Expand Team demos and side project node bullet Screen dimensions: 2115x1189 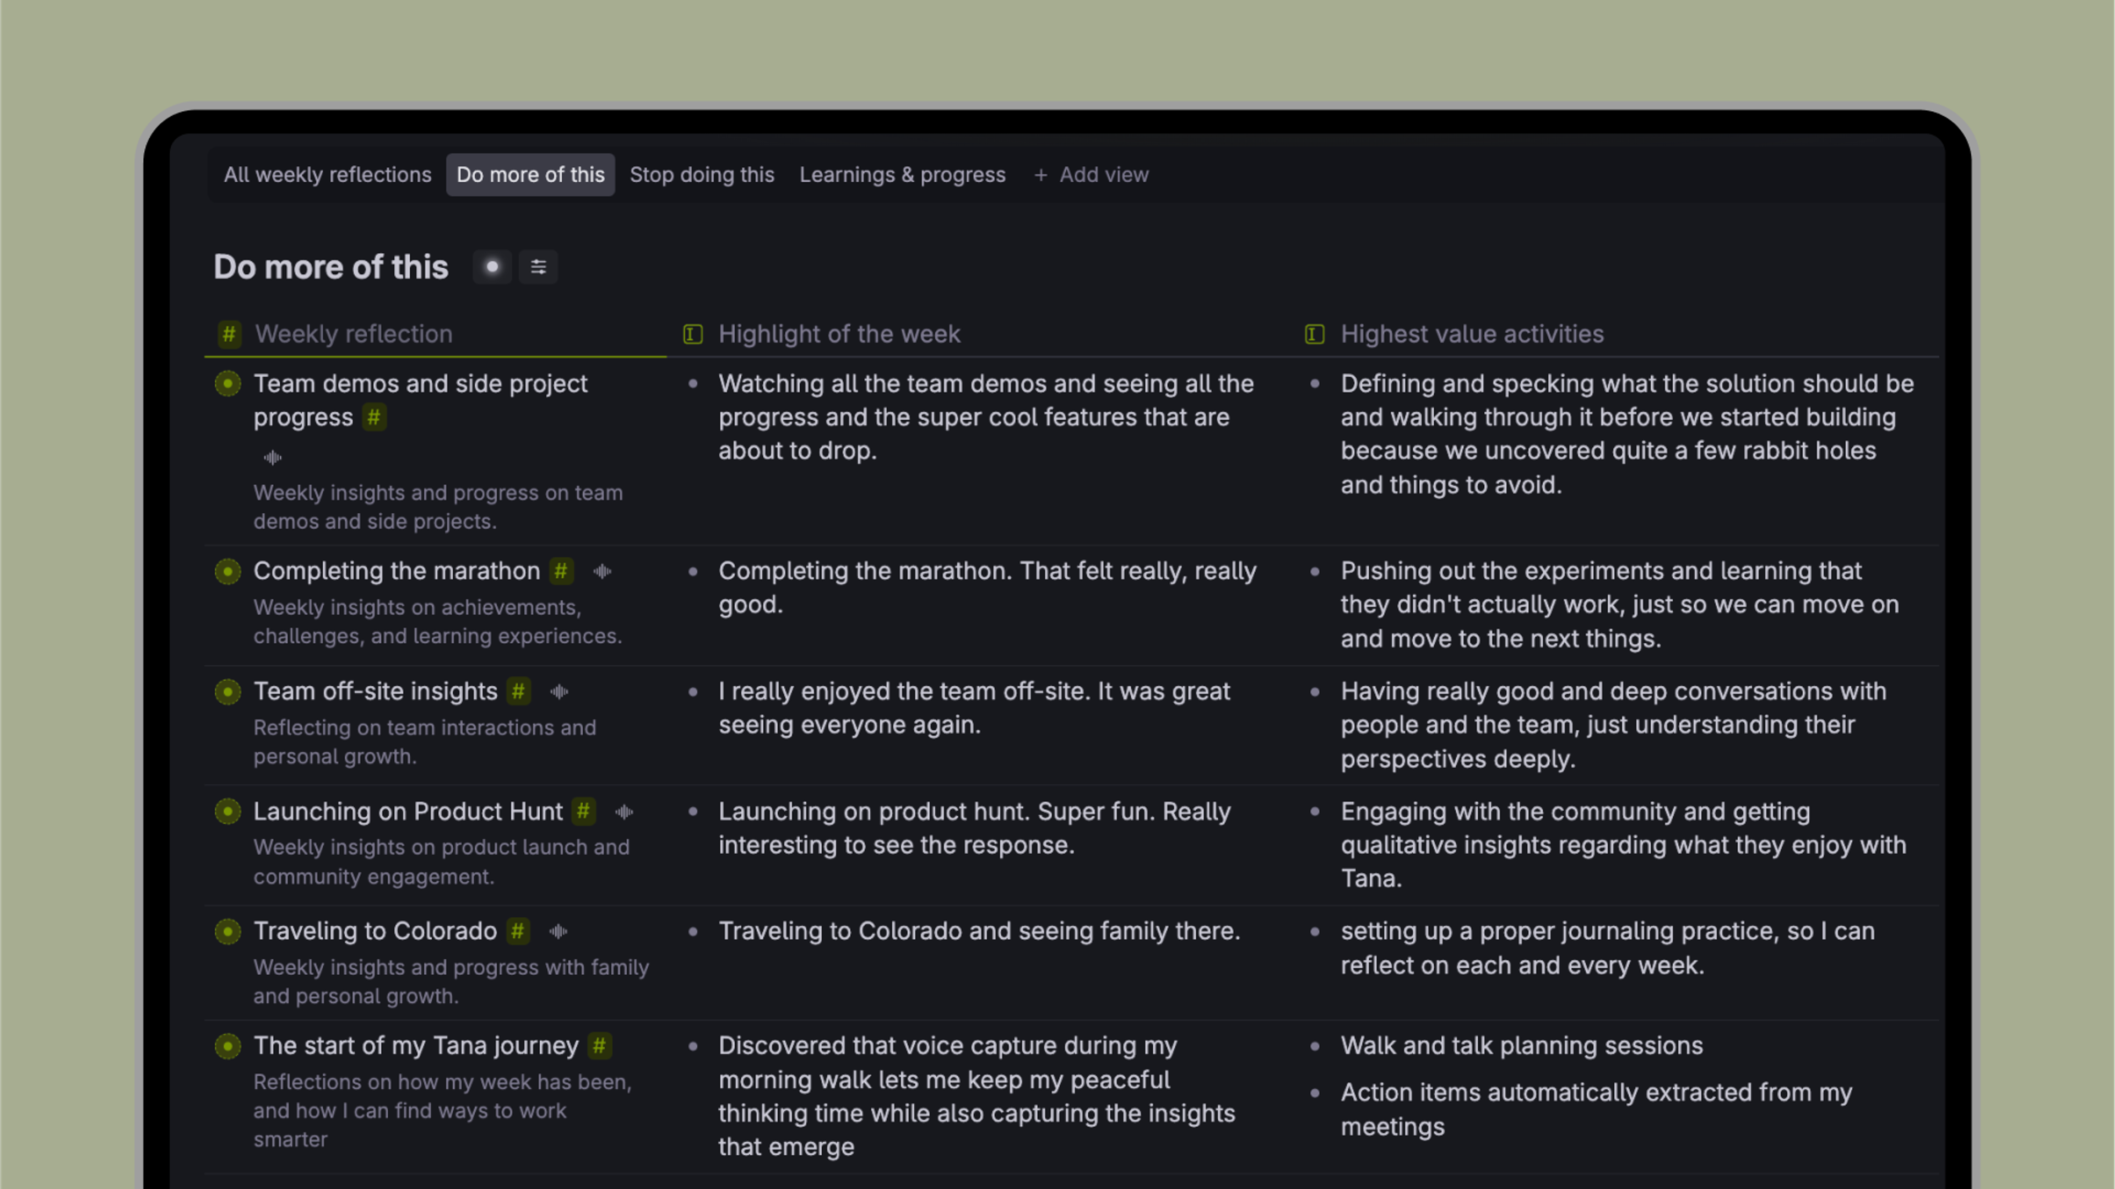click(227, 383)
